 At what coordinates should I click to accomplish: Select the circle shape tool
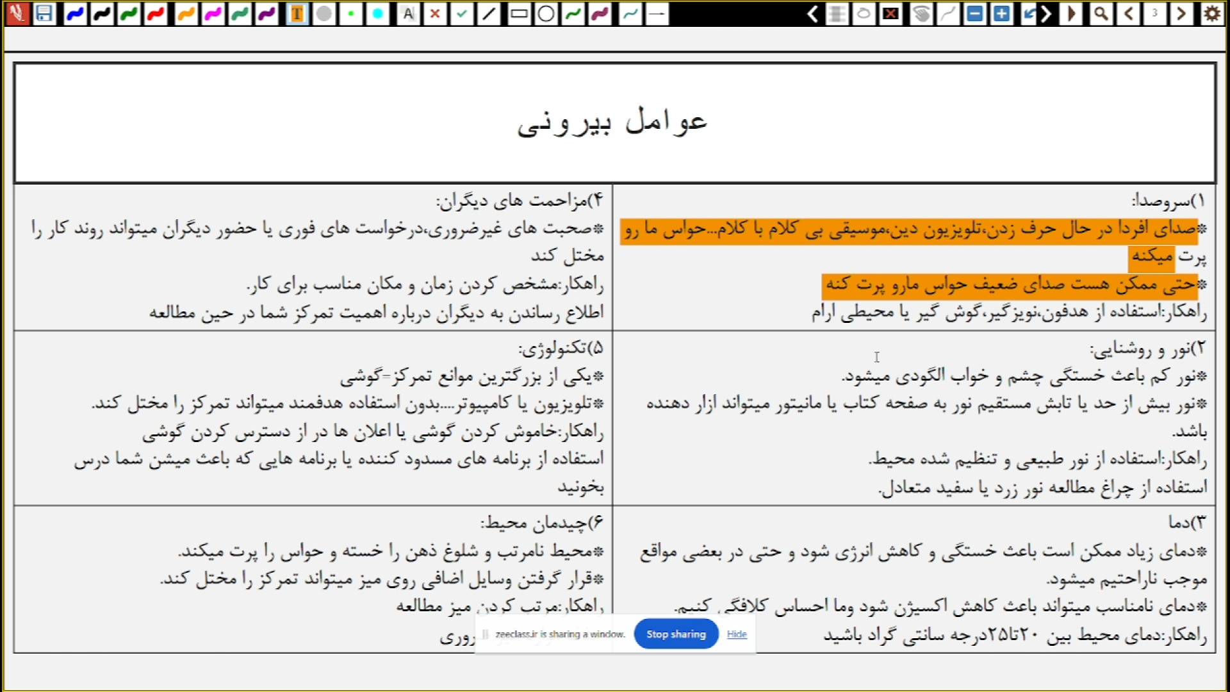coord(546,13)
